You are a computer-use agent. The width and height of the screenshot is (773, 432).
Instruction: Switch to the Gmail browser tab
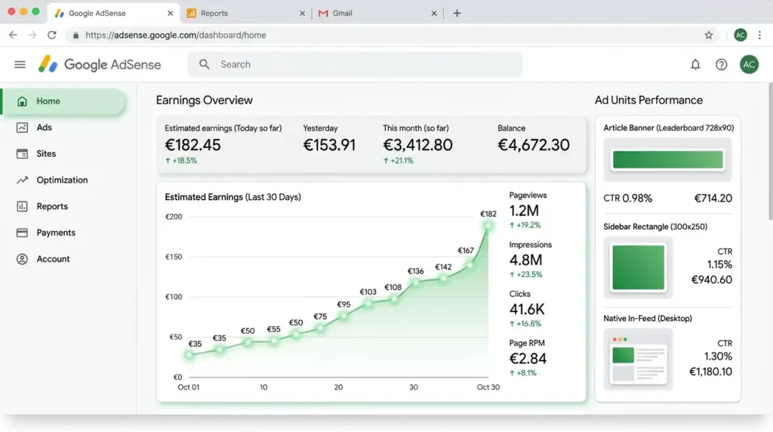tap(377, 14)
